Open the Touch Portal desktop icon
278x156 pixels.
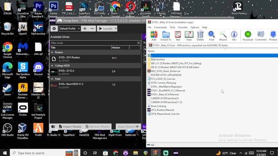pyautogui.click(x=238, y=9)
